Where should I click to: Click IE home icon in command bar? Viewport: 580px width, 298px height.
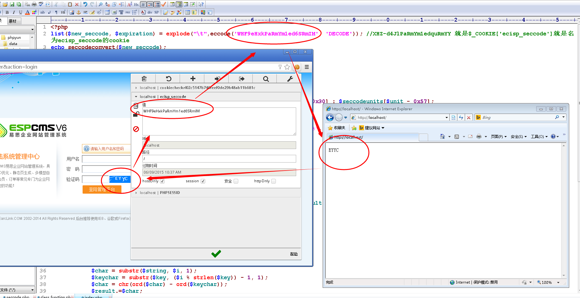[442, 136]
